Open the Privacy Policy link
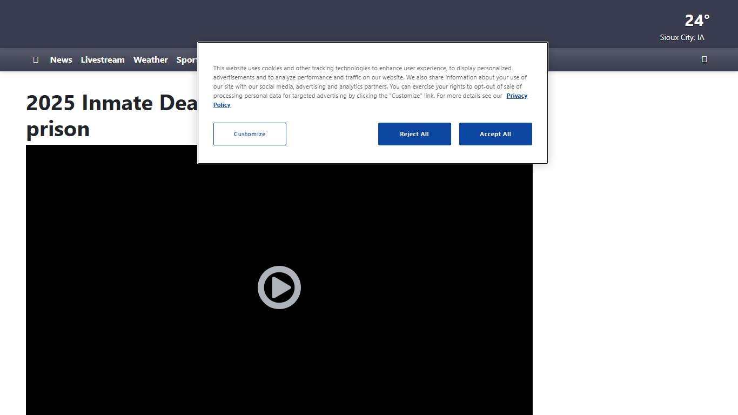This screenshot has width=738, height=415. coord(516,96)
